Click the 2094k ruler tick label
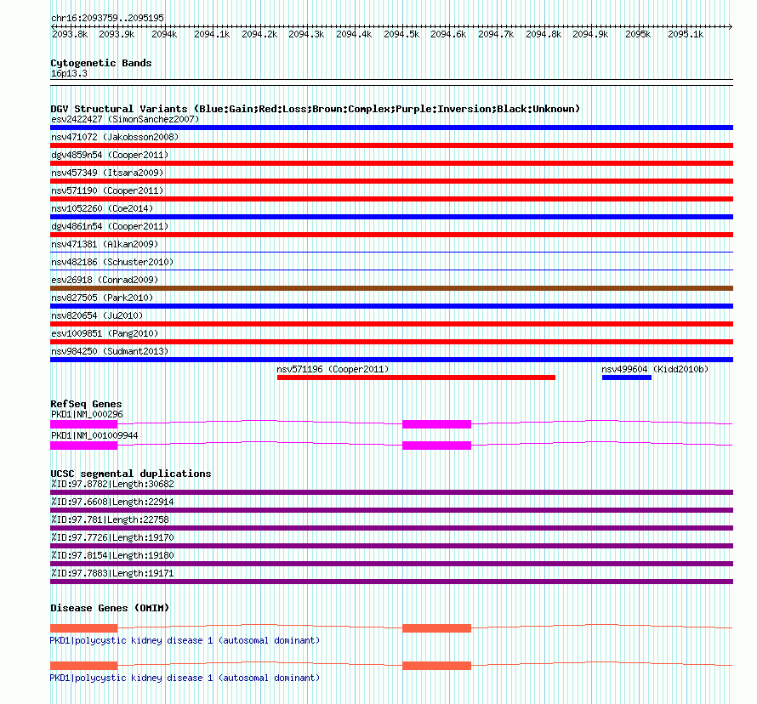 pyautogui.click(x=164, y=34)
